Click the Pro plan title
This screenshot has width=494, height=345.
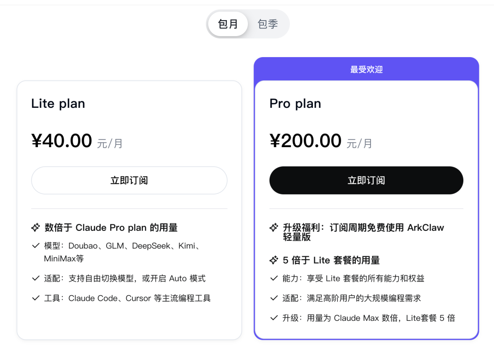click(x=295, y=103)
